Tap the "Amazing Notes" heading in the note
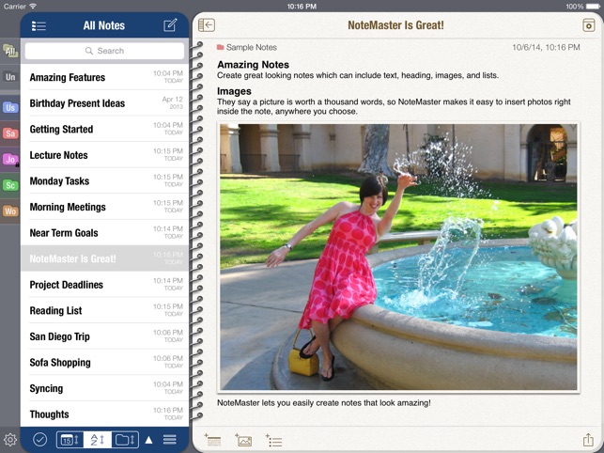 click(253, 65)
